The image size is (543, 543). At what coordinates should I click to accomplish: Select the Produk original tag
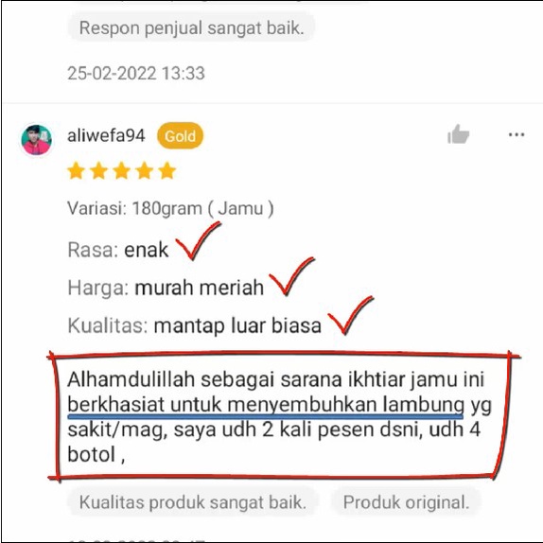[x=406, y=502]
